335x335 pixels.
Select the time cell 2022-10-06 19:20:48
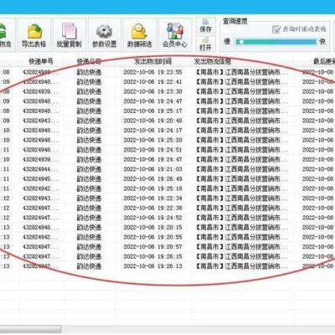click(x=153, y=121)
